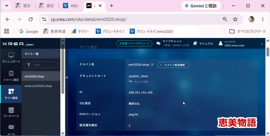Click the main page scrollbar thumb
Screen dimensions: 270x136
point(268,52)
